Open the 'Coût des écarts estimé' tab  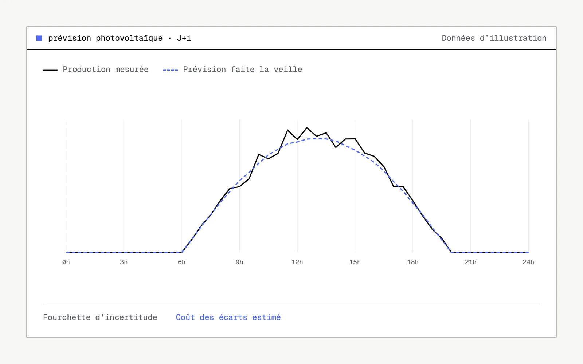pyautogui.click(x=228, y=317)
